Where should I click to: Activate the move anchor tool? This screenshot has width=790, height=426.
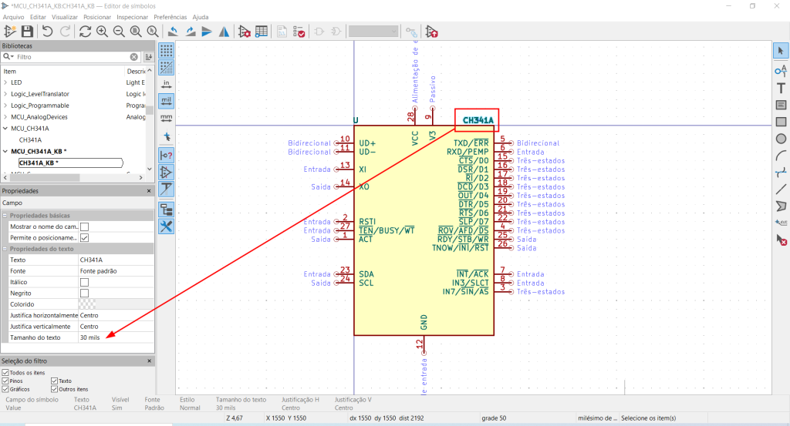pos(781,223)
